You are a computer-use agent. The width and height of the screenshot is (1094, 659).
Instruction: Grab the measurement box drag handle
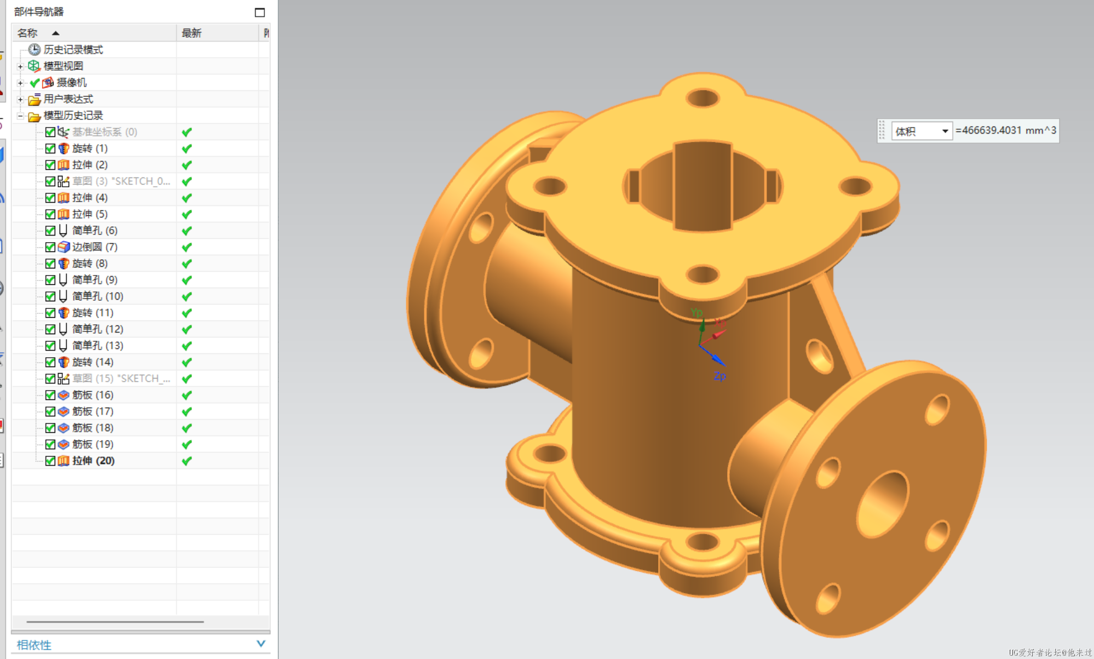882,131
